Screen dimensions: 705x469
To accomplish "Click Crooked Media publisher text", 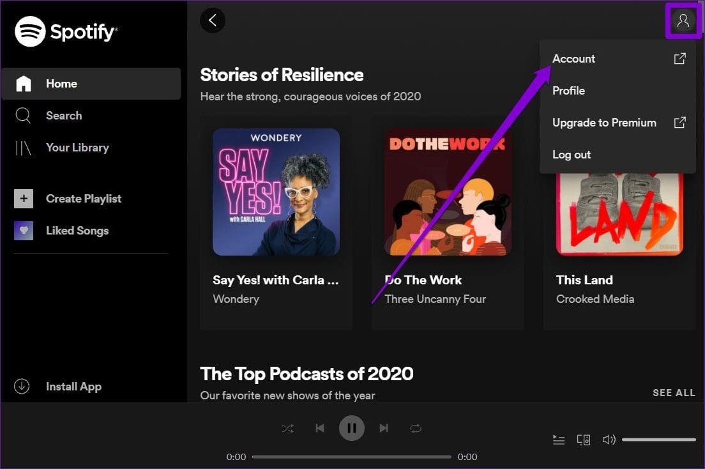I will click(595, 299).
